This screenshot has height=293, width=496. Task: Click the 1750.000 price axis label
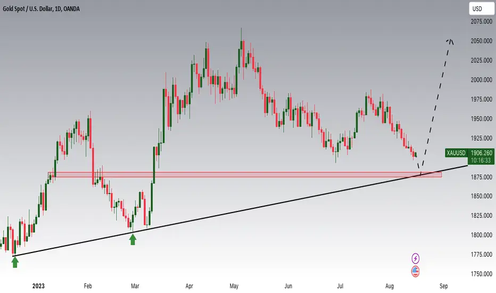coord(482,274)
